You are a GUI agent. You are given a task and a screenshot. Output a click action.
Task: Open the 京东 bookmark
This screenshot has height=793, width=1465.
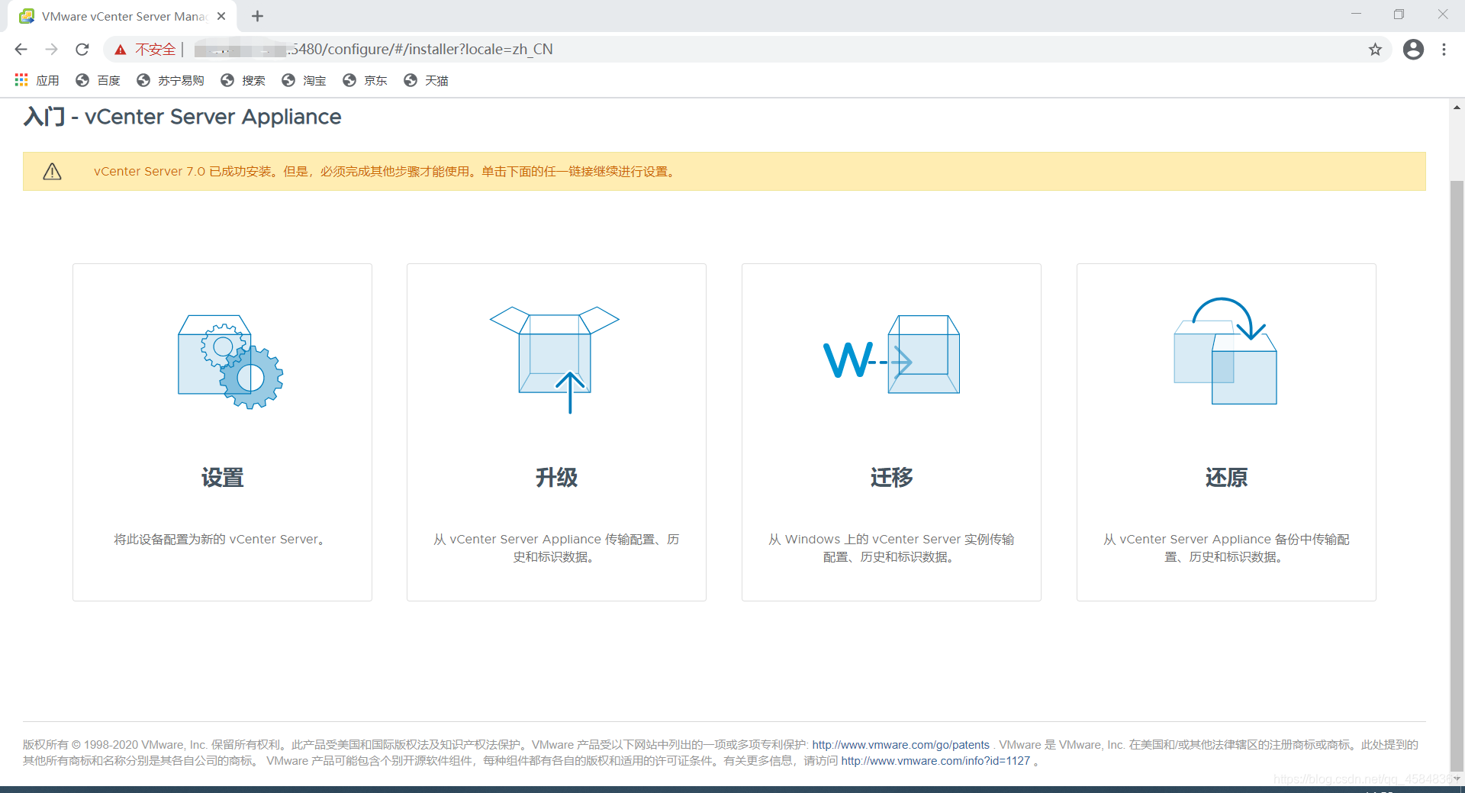pos(365,80)
